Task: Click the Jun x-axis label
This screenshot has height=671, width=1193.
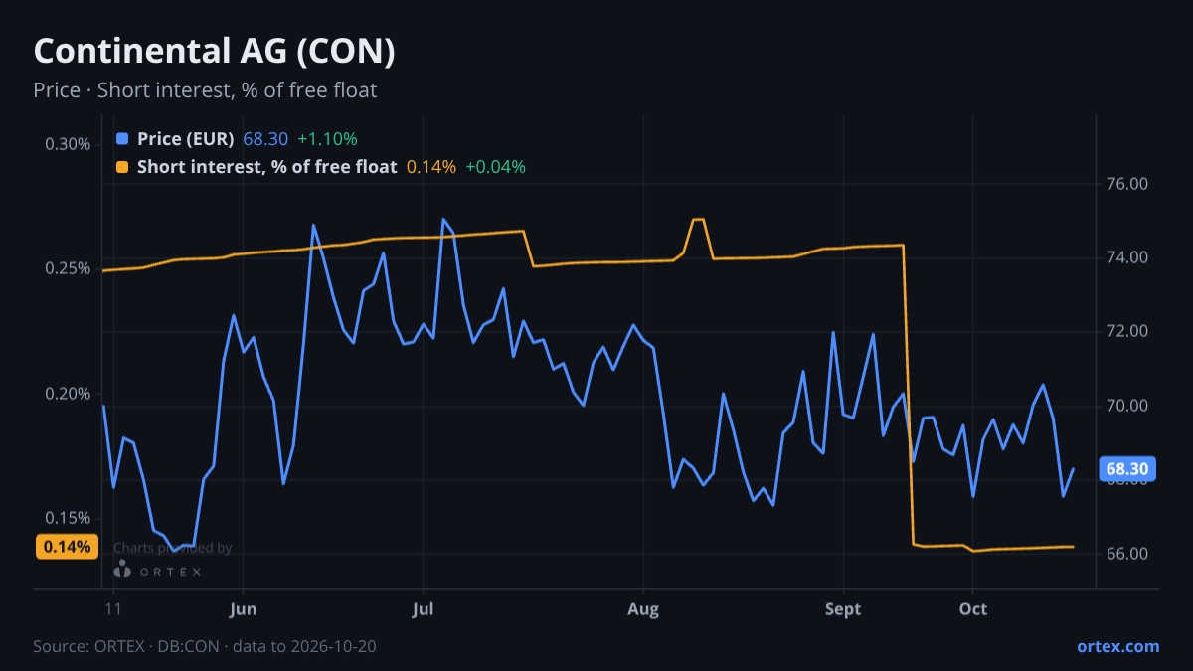Action: [243, 609]
